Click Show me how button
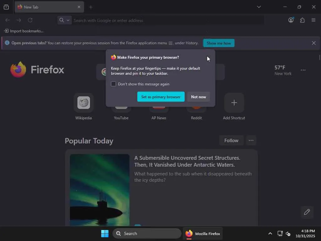 (x=218, y=43)
